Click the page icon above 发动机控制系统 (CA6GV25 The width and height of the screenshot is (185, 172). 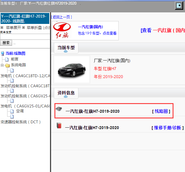pos(12,91)
